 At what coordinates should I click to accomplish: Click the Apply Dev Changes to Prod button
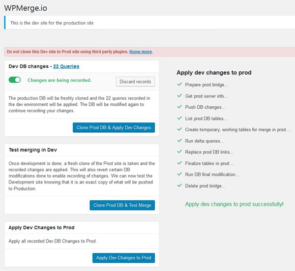pos(123,258)
